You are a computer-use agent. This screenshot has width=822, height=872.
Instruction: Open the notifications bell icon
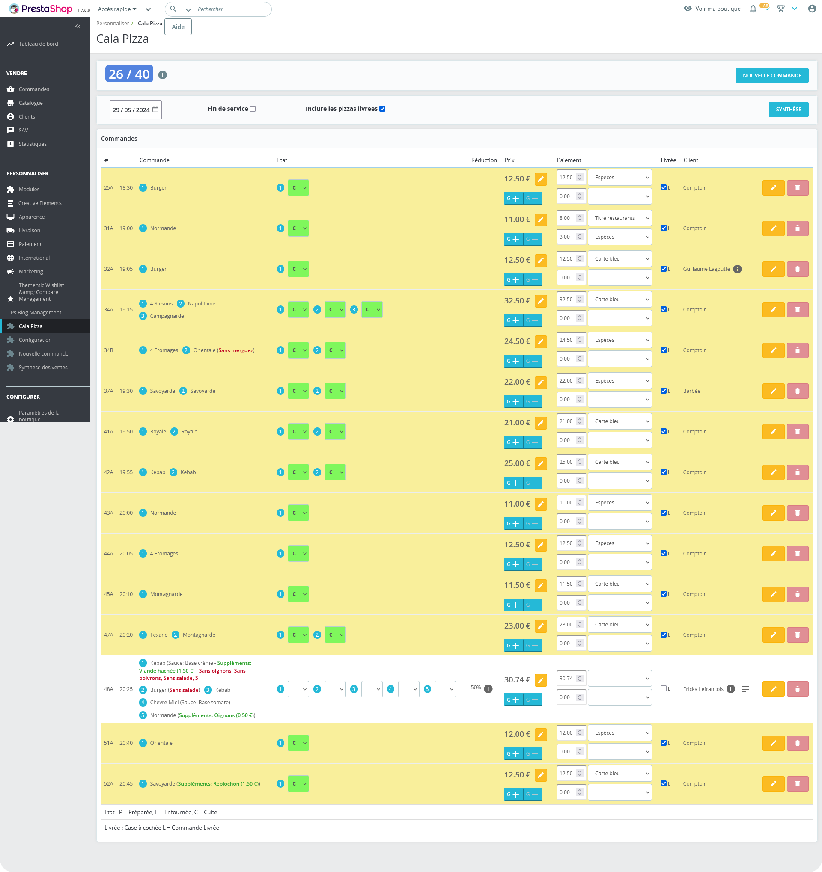[x=753, y=9]
